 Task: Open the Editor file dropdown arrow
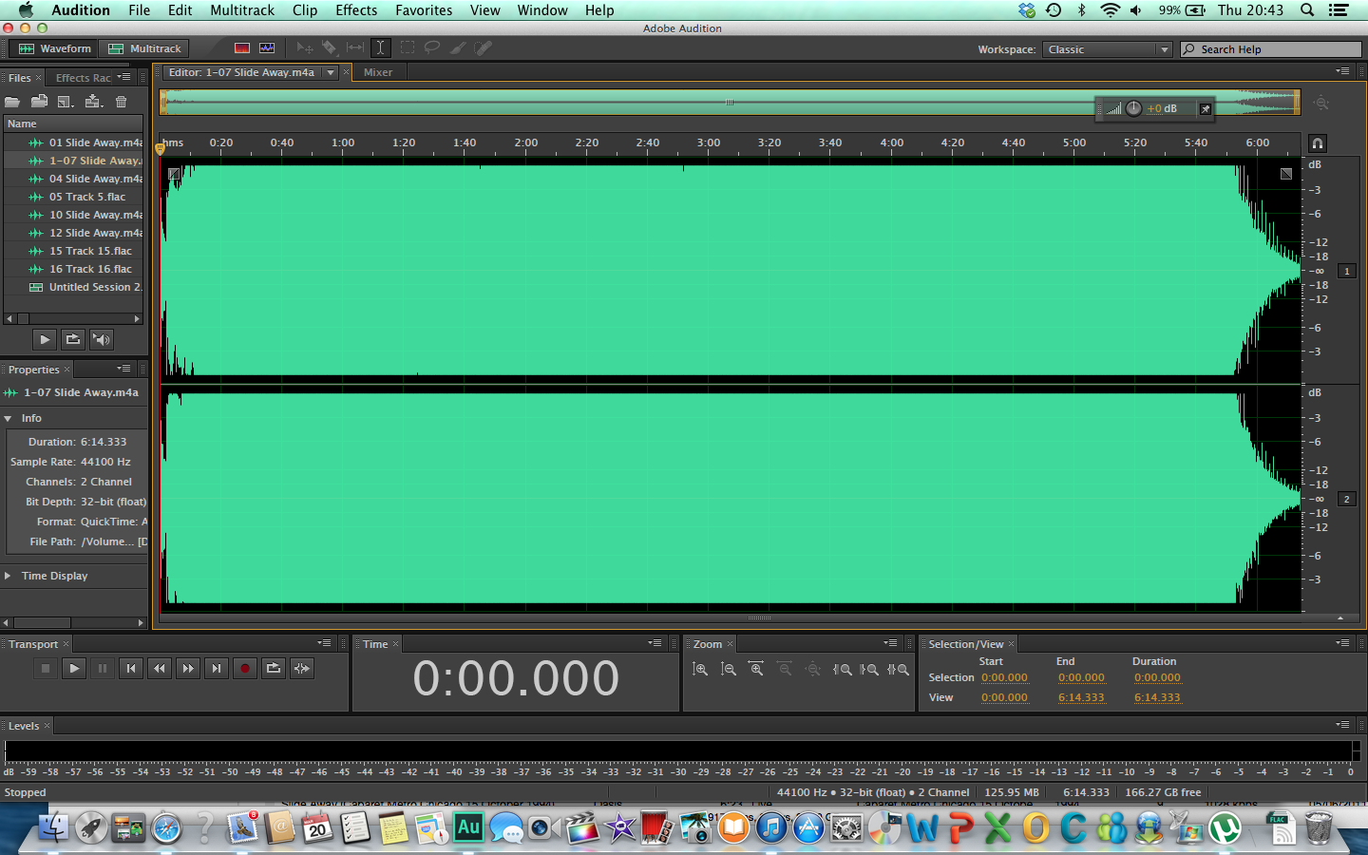click(331, 72)
